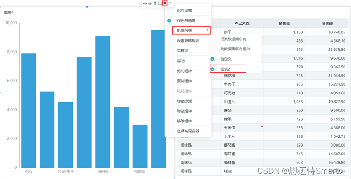351x179 pixels.
Task: Select 相关数据集所有... submenu option
Action: 235,39
